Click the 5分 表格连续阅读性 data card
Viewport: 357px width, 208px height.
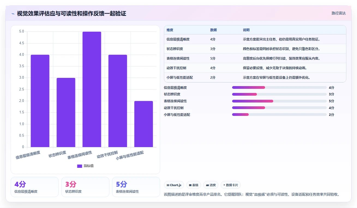pyautogui.click(x=136, y=187)
